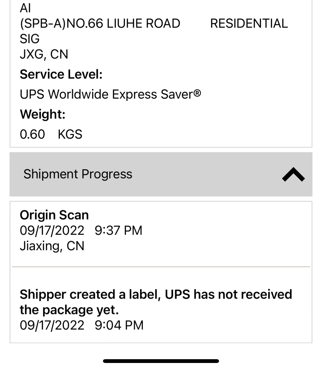Click the Shipment Progress header label
The width and height of the screenshot is (323, 369).
pyautogui.click(x=78, y=174)
